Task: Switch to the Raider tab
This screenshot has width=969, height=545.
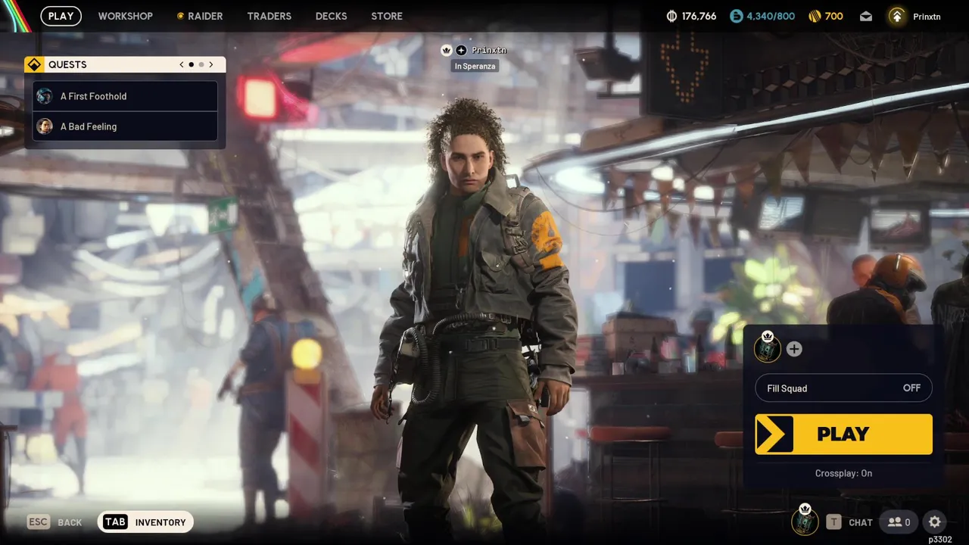Action: pos(200,16)
